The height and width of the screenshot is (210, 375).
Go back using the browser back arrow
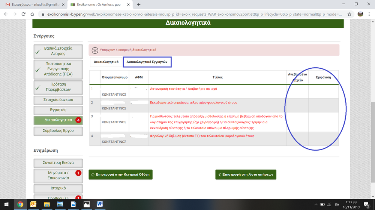(x=6, y=14)
